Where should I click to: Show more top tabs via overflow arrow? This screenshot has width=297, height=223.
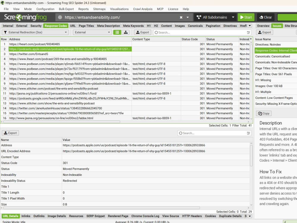250,26
